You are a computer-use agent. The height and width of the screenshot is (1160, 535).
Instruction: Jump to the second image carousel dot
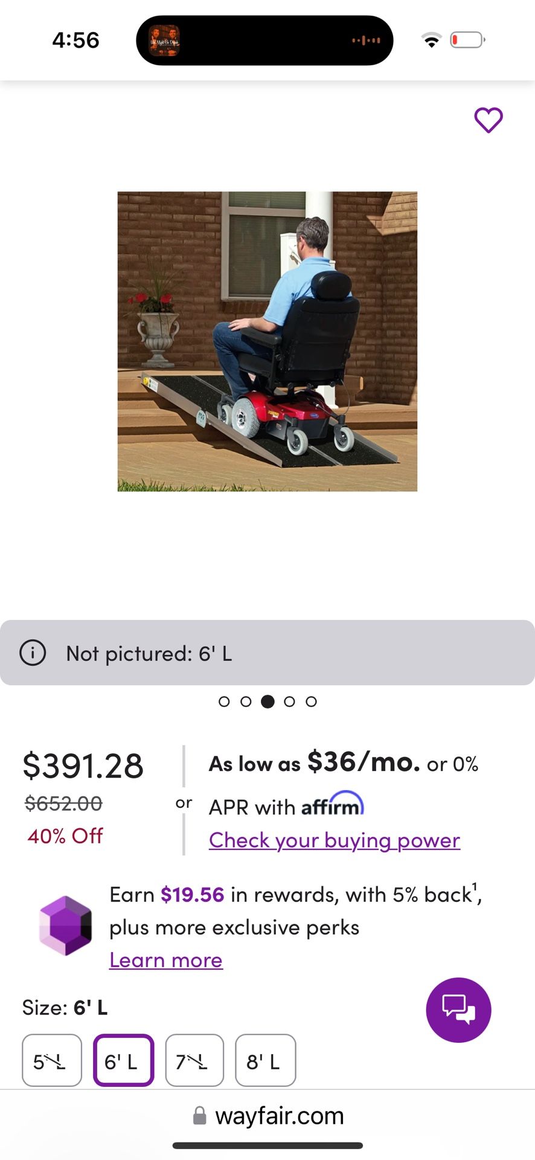(x=246, y=701)
